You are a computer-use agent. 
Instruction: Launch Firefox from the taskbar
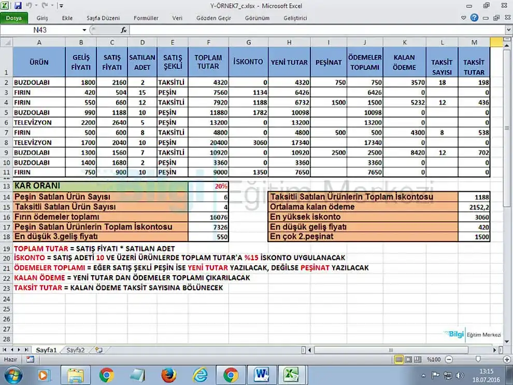[x=168, y=374]
